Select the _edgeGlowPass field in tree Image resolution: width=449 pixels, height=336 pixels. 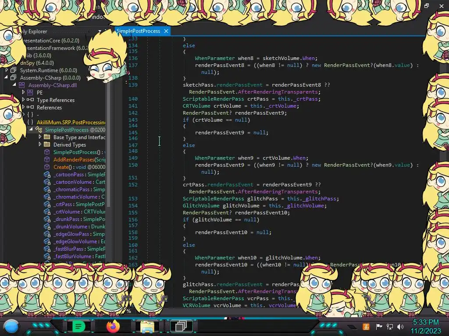click(x=79, y=234)
